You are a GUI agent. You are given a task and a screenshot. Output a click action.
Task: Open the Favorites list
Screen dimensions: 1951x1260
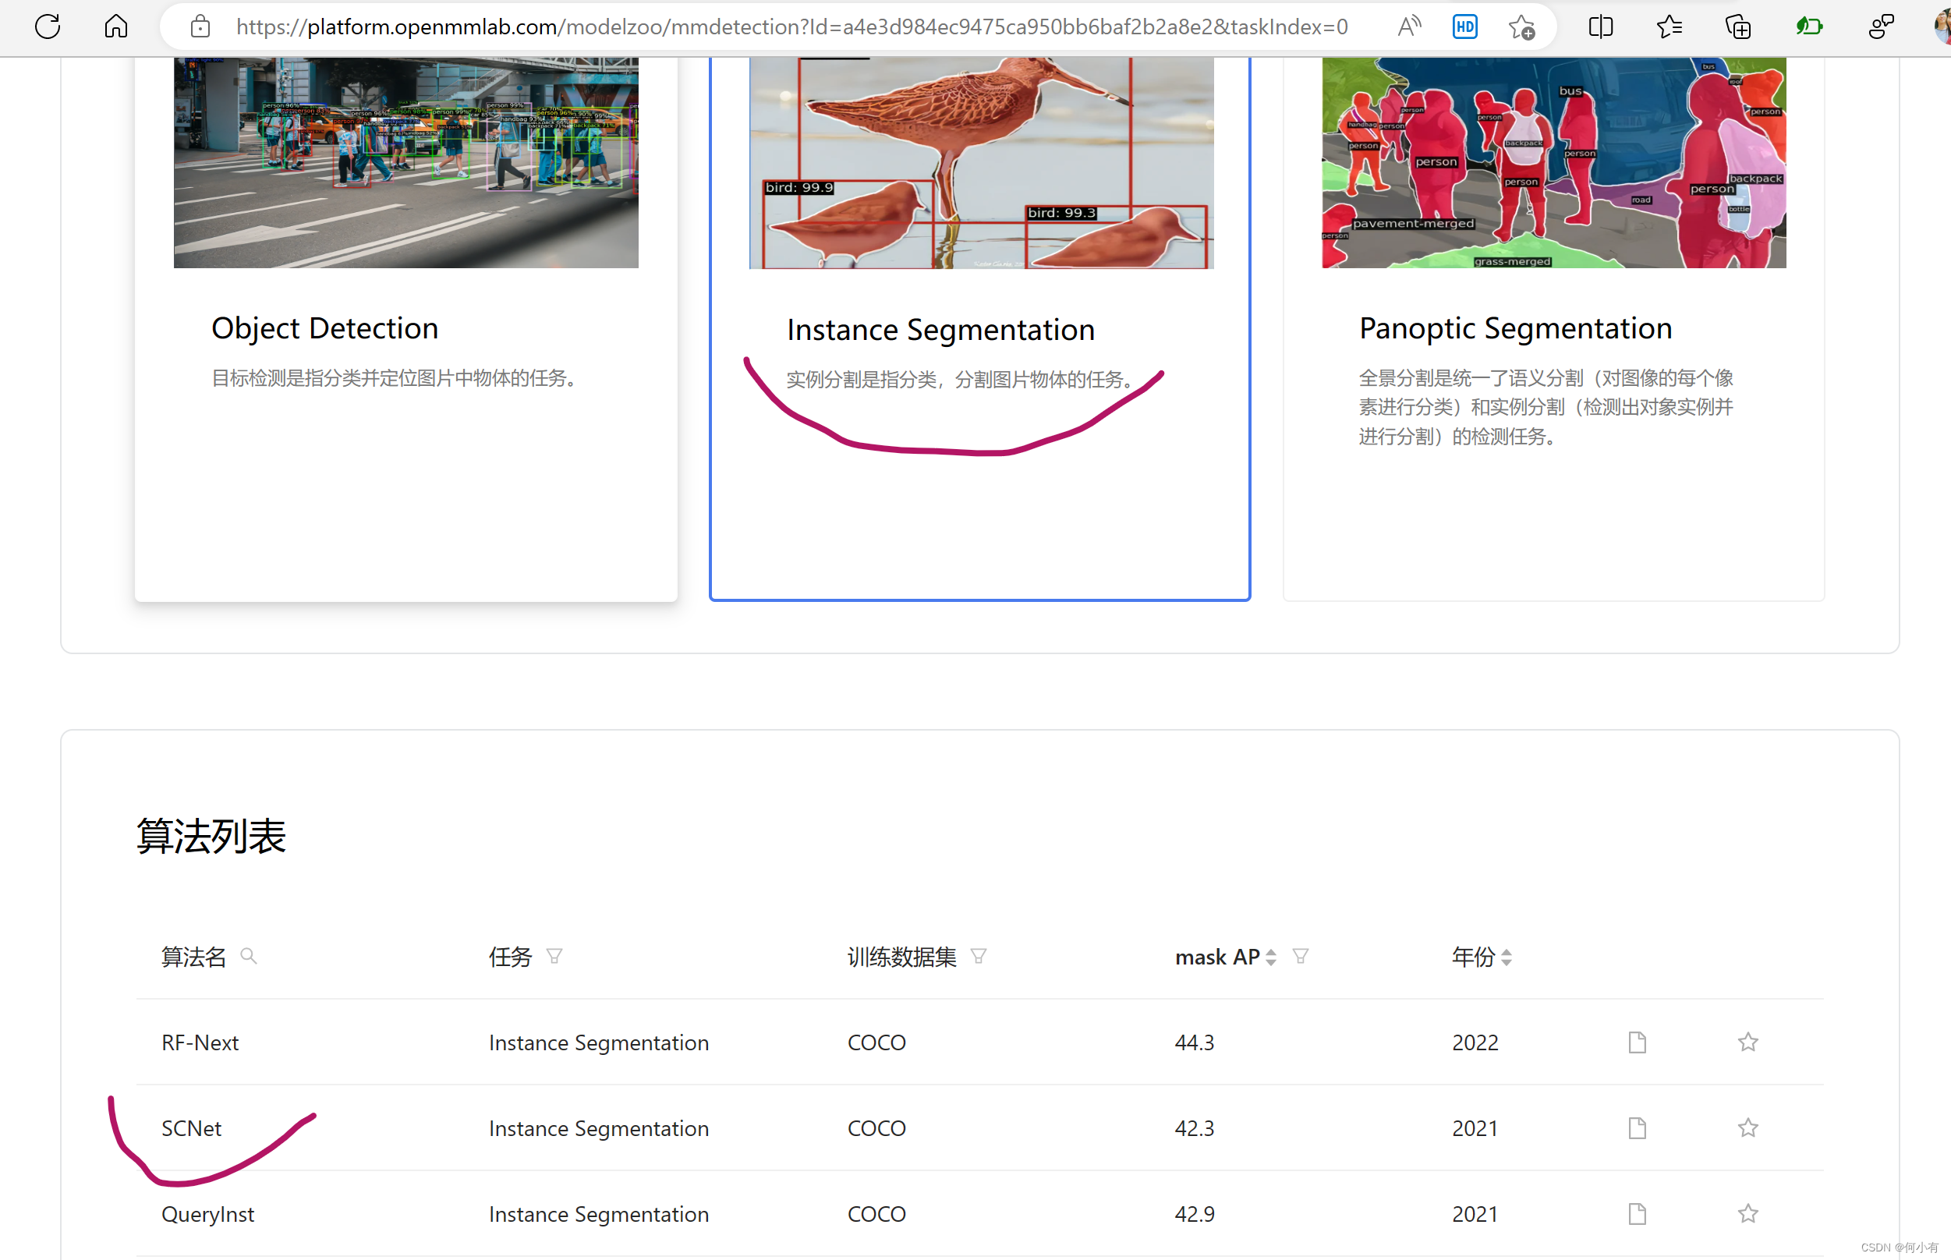coord(1669,27)
